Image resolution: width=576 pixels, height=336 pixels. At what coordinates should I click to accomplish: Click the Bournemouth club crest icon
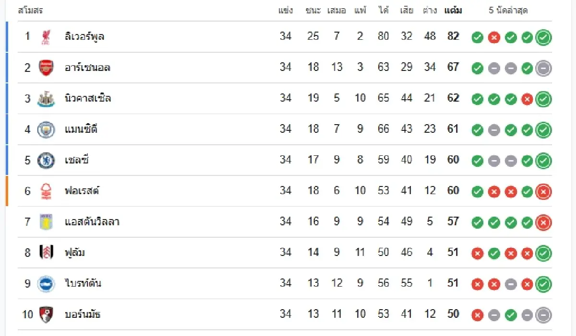[46, 314]
